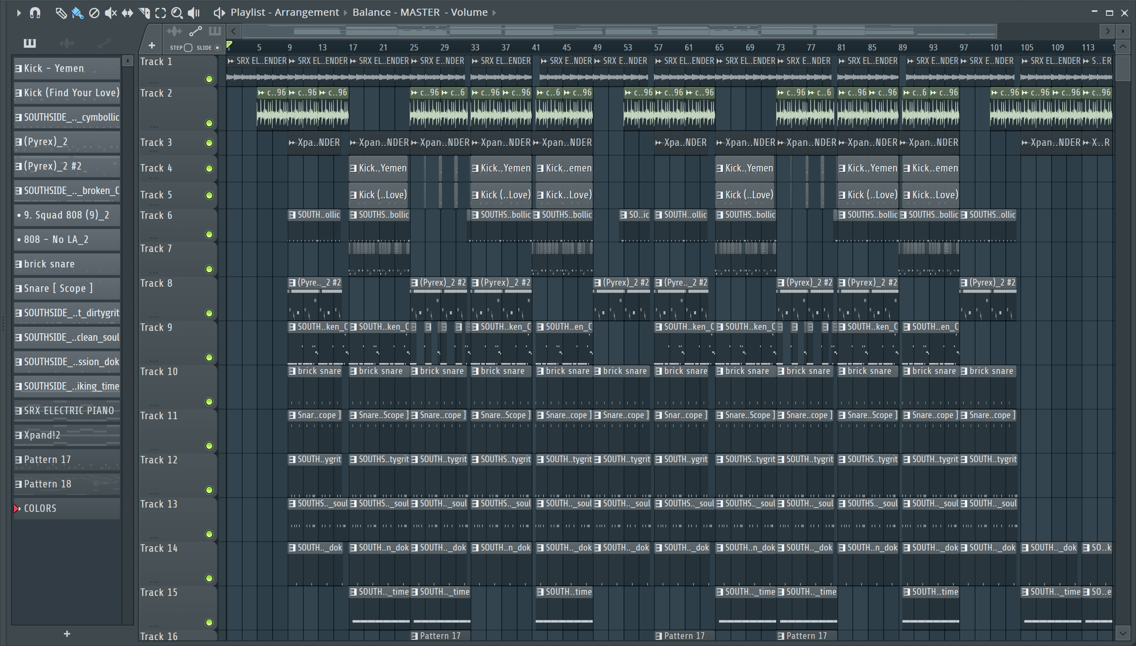Select the Slip tool
Screen dimensions: 1136x646
click(x=127, y=13)
